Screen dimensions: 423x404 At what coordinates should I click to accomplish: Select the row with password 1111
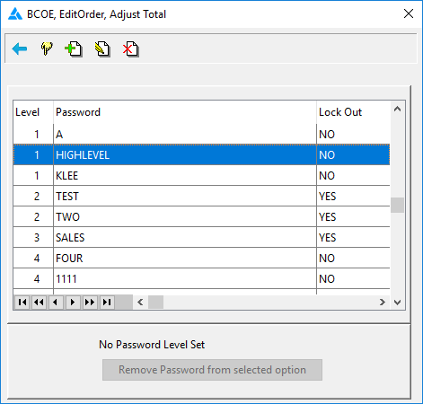201,279
